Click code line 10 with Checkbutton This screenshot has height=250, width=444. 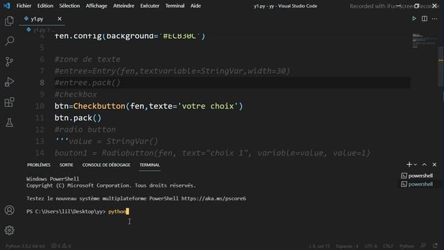[148, 106]
